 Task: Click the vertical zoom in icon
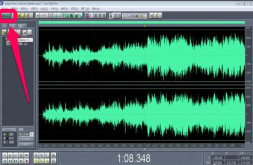pos(54,155)
